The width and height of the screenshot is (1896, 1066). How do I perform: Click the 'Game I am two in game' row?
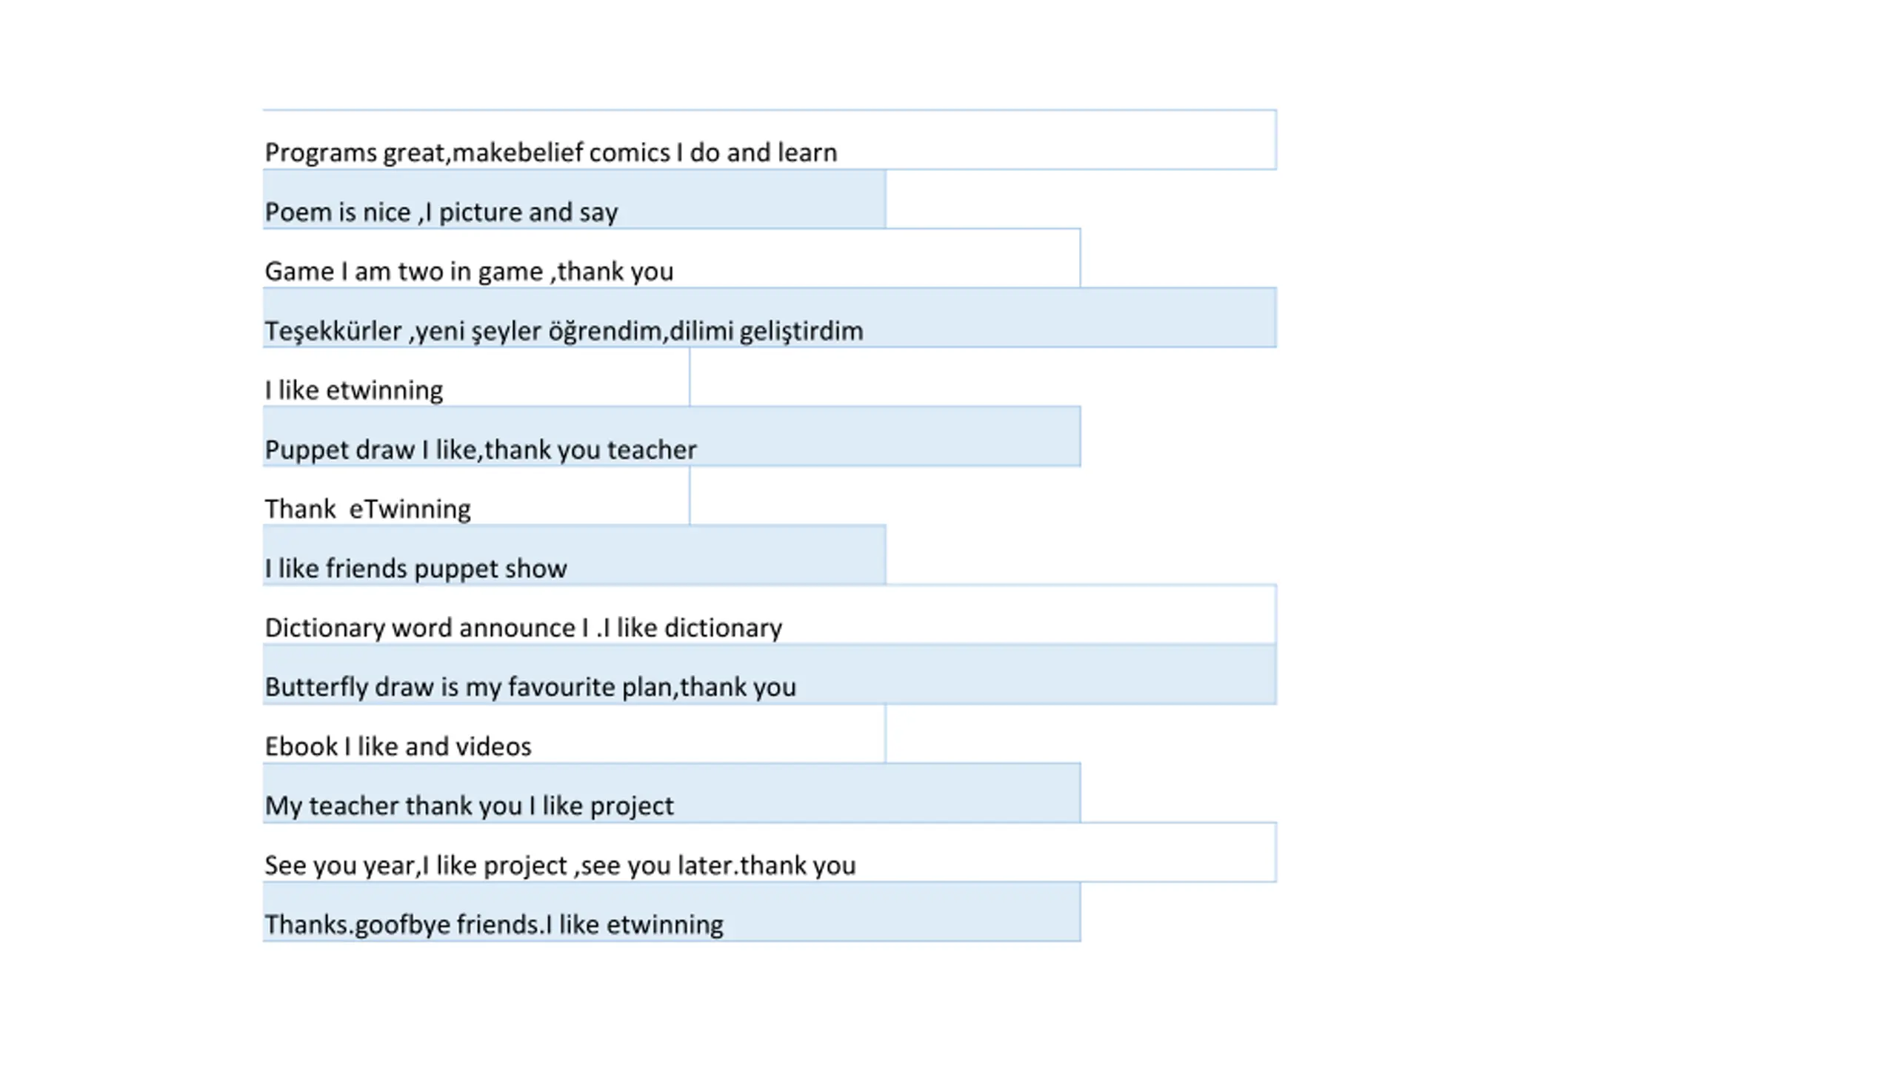pyautogui.click(x=671, y=258)
